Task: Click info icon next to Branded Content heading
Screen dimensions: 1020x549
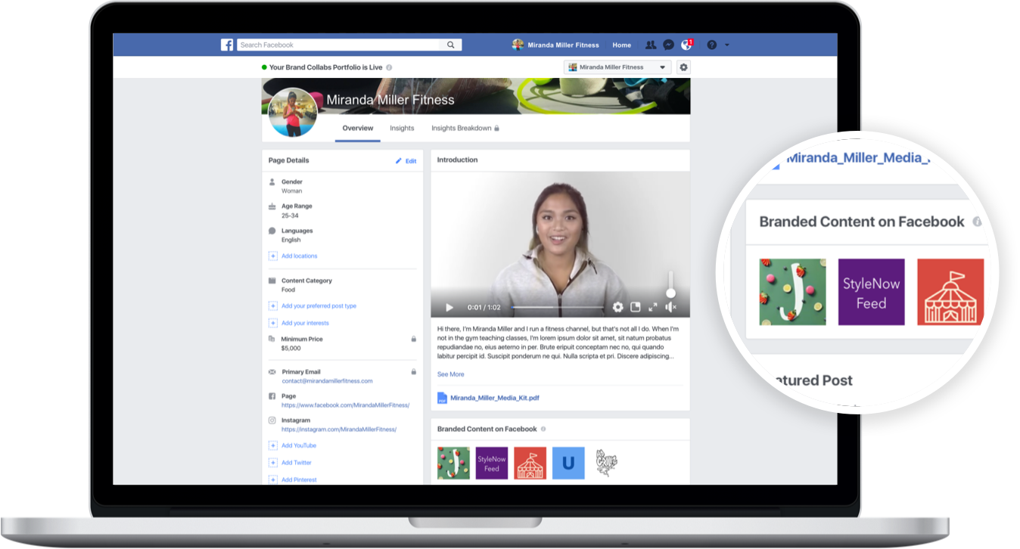Action: [x=543, y=429]
